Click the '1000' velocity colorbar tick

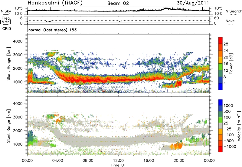click(x=228, y=106)
